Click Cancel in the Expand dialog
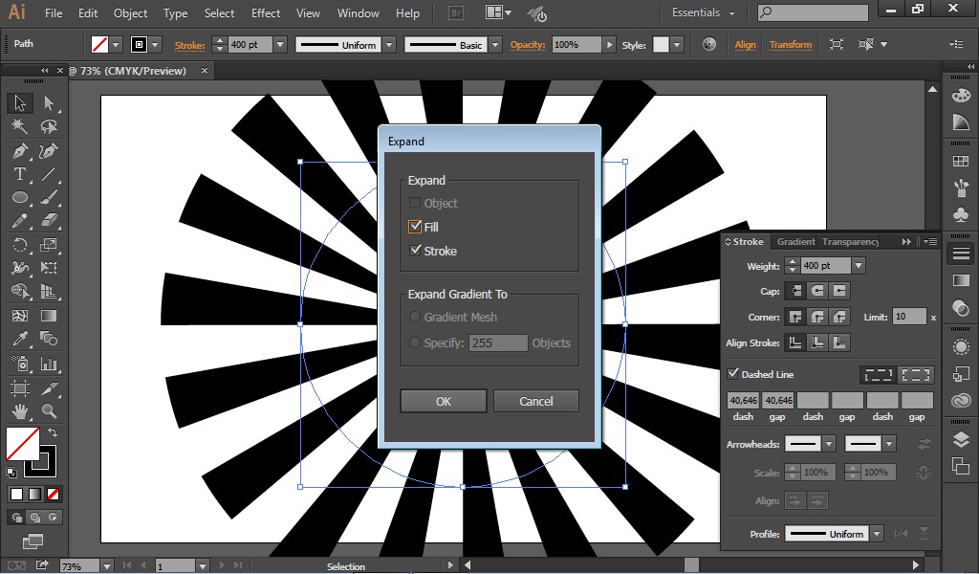The height and width of the screenshot is (574, 979). click(x=536, y=400)
